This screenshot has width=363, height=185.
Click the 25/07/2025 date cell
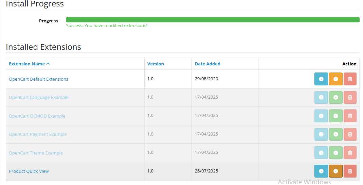coord(206,171)
